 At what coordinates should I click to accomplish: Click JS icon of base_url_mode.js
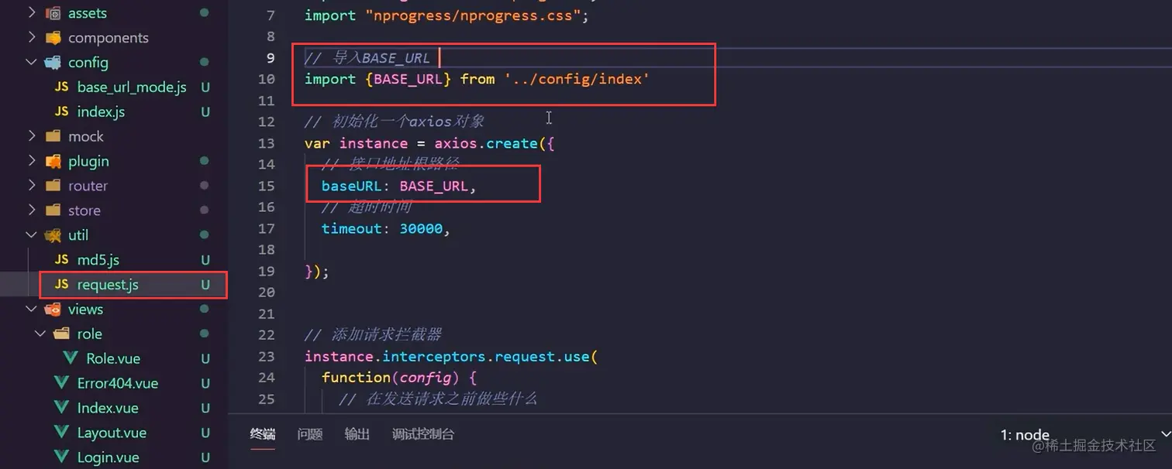61,87
